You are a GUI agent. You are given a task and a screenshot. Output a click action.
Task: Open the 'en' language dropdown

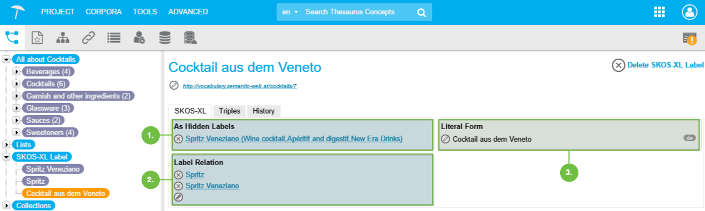(x=290, y=12)
